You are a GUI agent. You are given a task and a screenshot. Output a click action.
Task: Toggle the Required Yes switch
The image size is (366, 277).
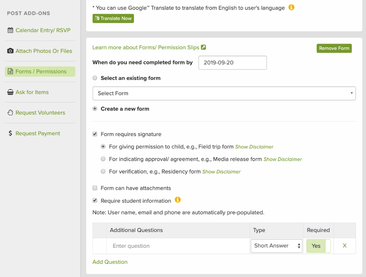click(x=318, y=246)
